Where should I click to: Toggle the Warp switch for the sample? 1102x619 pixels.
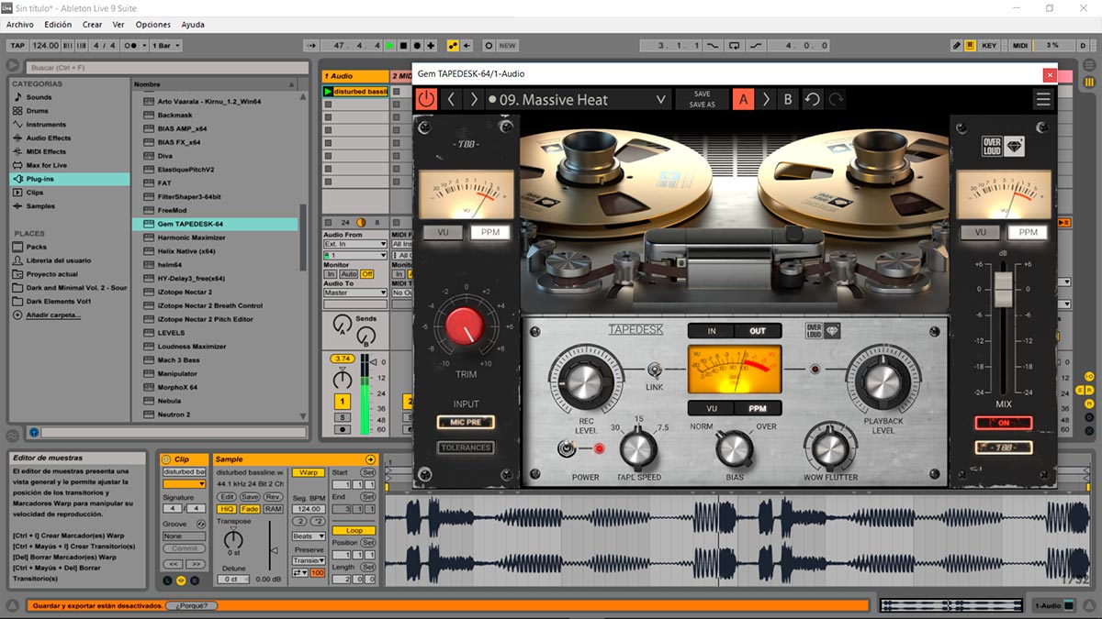(x=309, y=472)
